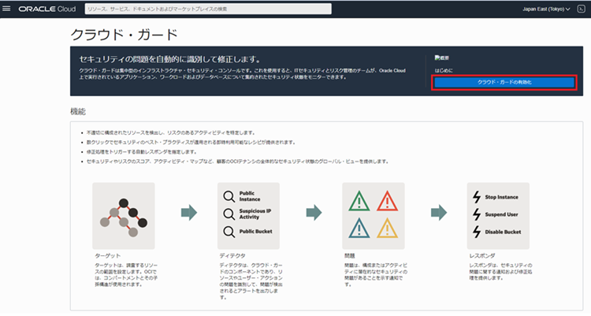Click arrow between ディテクタ and 問題

[x=314, y=212]
